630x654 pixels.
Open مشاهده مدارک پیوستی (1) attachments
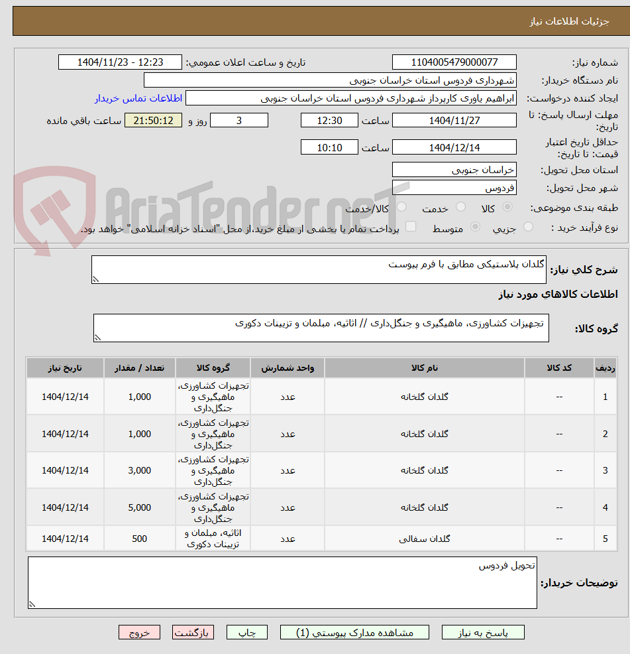click(354, 632)
